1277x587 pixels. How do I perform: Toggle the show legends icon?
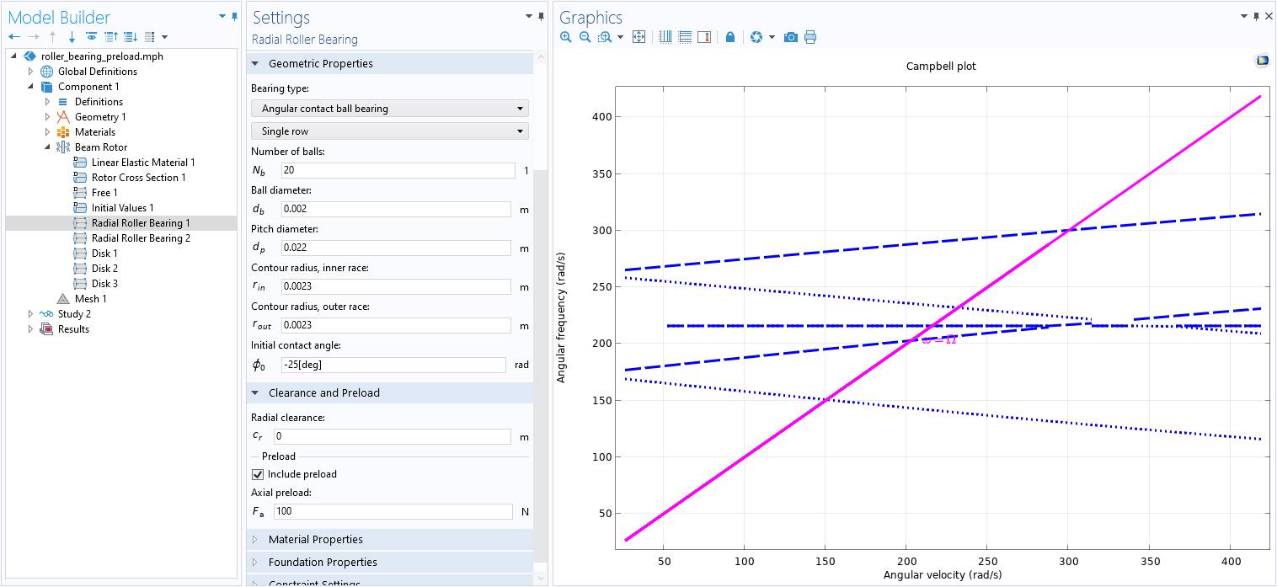click(x=704, y=37)
